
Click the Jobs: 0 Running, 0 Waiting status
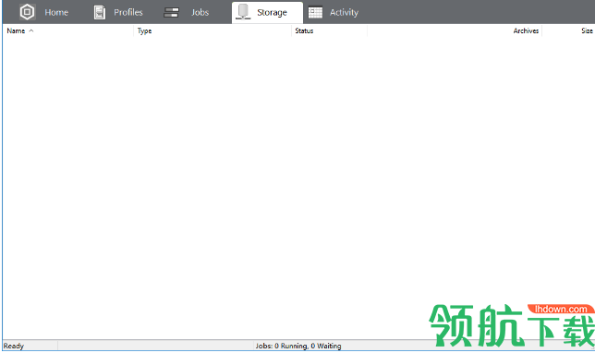pos(298,346)
